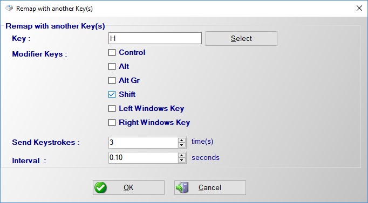Increase Interval seconds with up arrow

coord(182,155)
